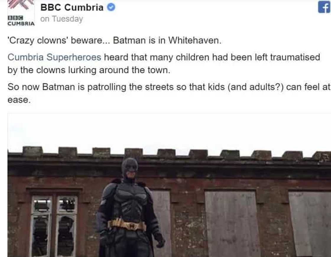
Task: Click the word Whitehaven in the post
Action: tap(194, 40)
